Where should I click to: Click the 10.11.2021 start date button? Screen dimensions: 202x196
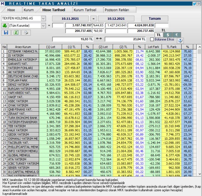tap(70, 18)
